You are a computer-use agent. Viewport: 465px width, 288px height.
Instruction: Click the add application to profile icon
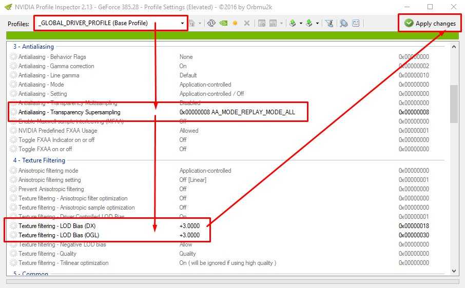click(262, 24)
